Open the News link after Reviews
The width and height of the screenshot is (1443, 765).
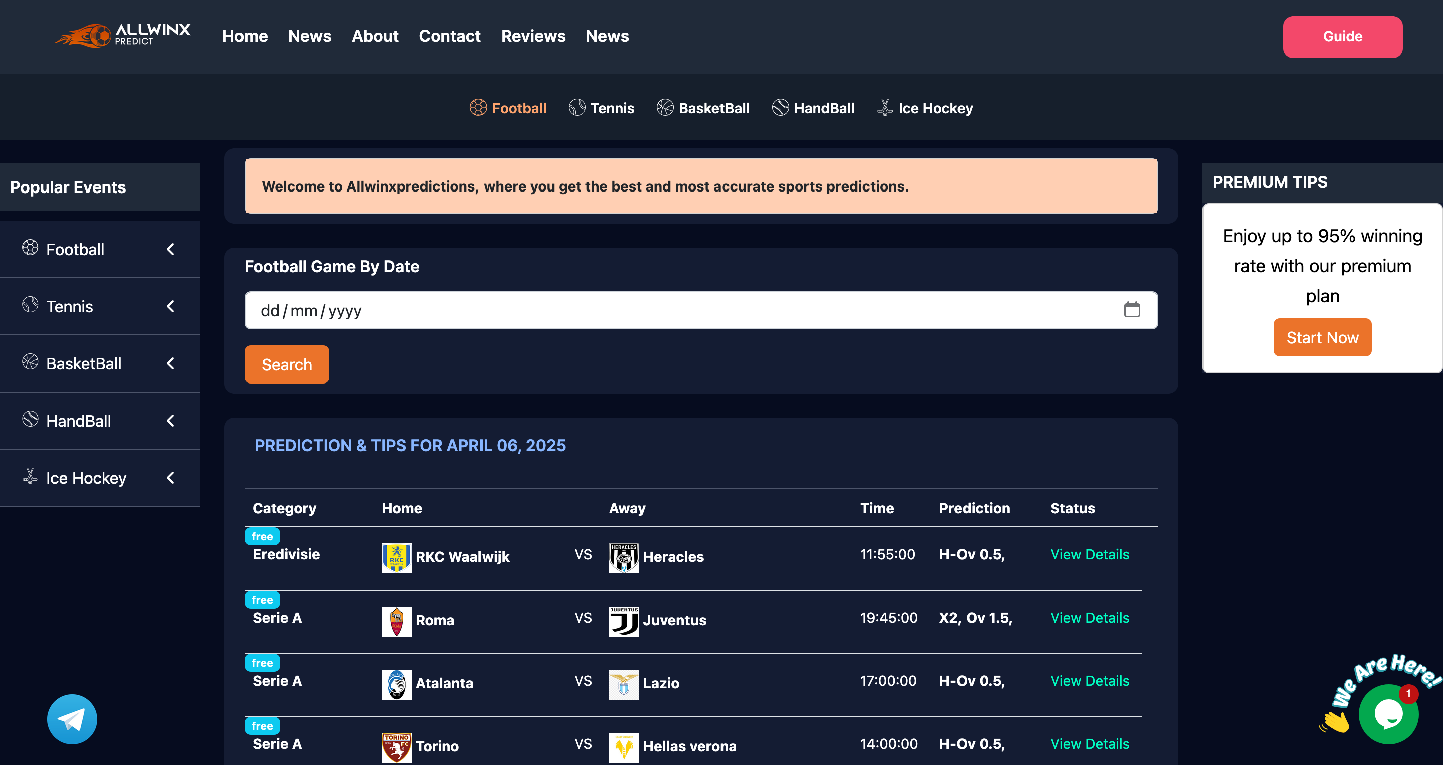pyautogui.click(x=607, y=36)
